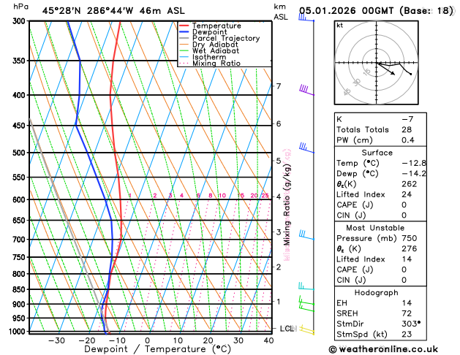Image resolution: width=460 pixels, height=355 pixels.
Task: Click the '850' hPa pressure axis label
Action: (x=20, y=289)
